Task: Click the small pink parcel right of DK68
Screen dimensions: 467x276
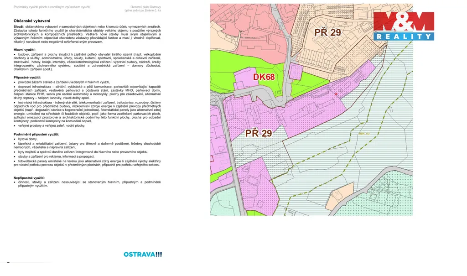Action: click(x=296, y=72)
